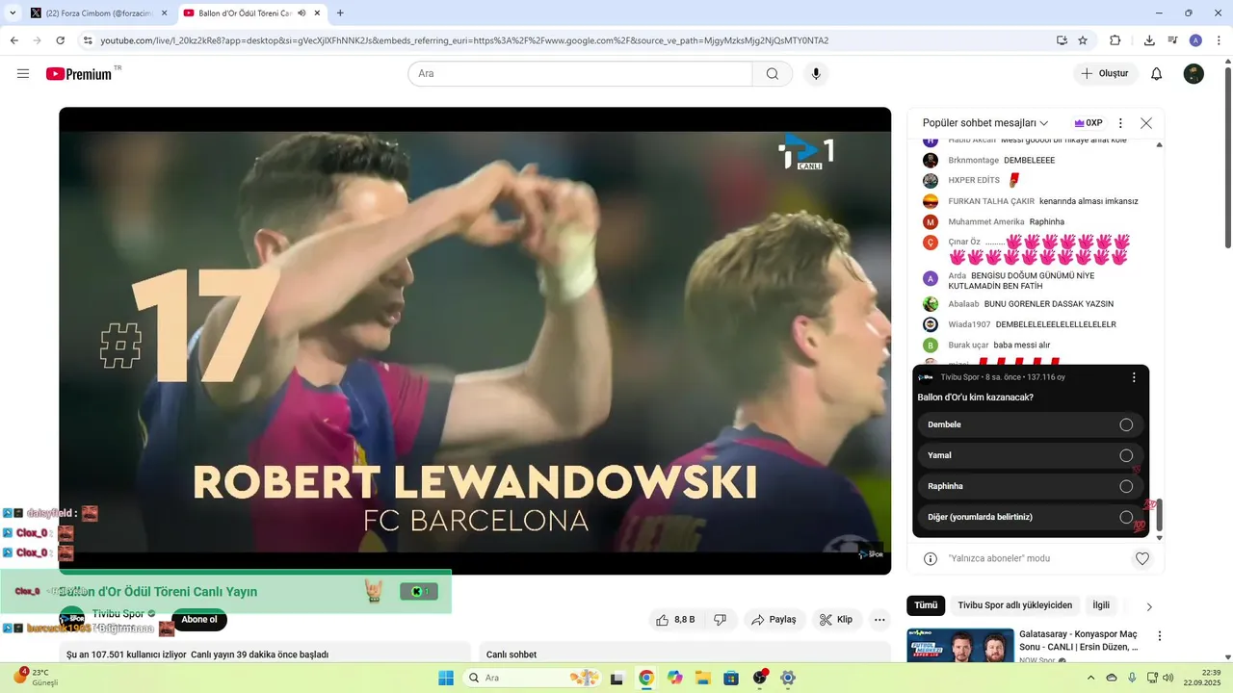Vote for Raphinha in the poll
Screen dimensions: 1233x693
tap(1031, 486)
